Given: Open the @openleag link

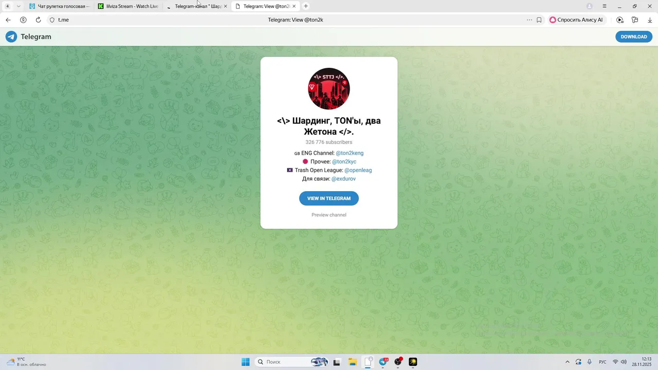Looking at the screenshot, I should [358, 170].
